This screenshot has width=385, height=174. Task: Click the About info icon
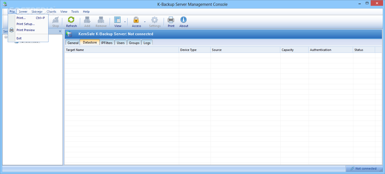(x=184, y=20)
